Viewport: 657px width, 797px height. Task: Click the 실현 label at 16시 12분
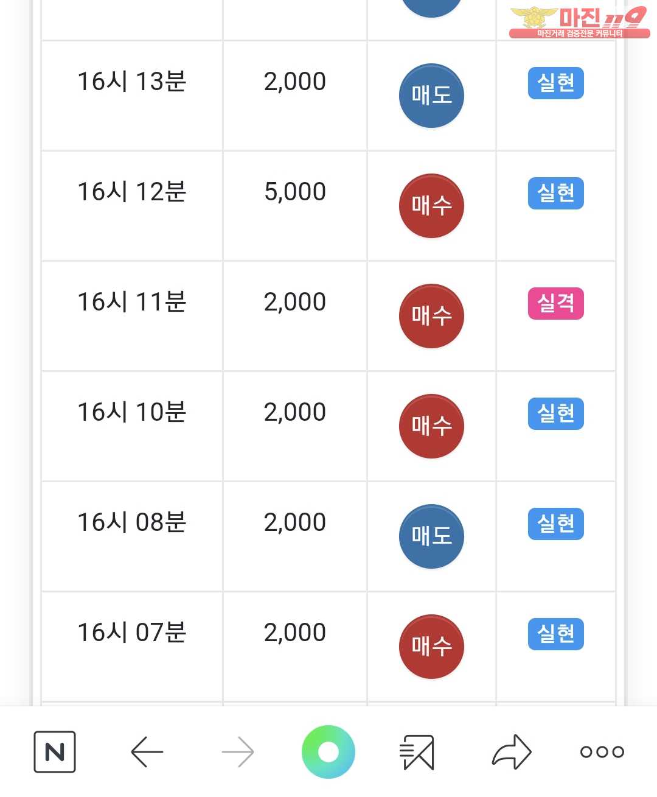556,193
